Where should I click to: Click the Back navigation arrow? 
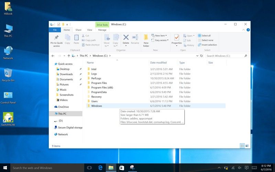(53, 56)
